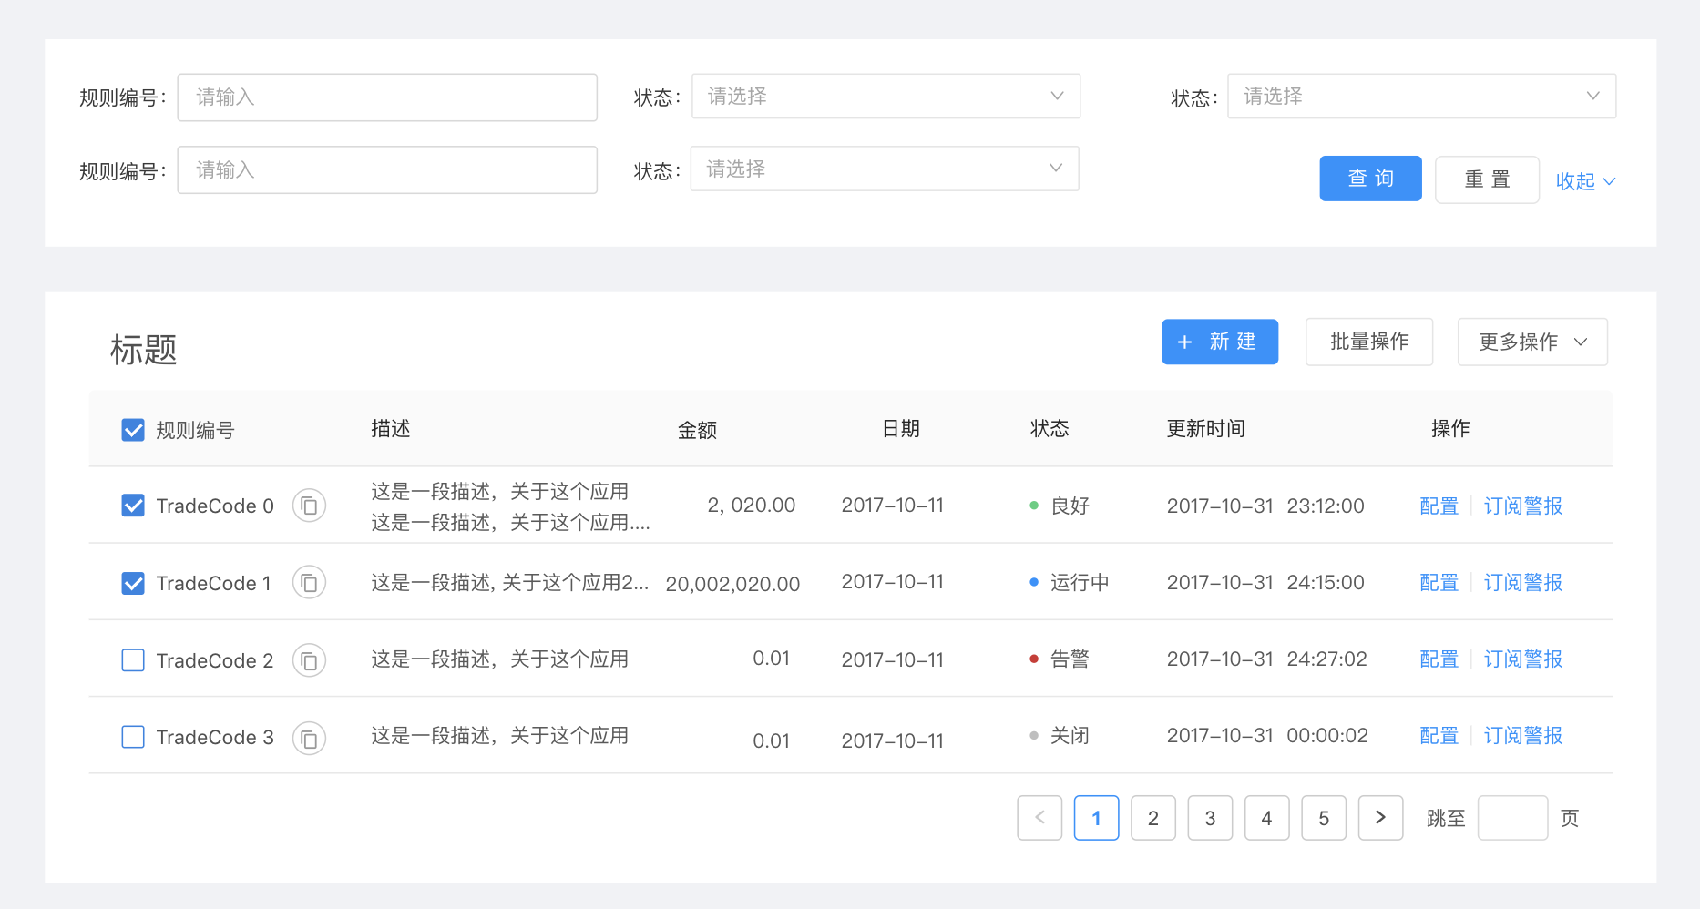This screenshot has width=1700, height=909.
Task: Open 订阅警报 for TradeCode 2
Action: tap(1523, 659)
